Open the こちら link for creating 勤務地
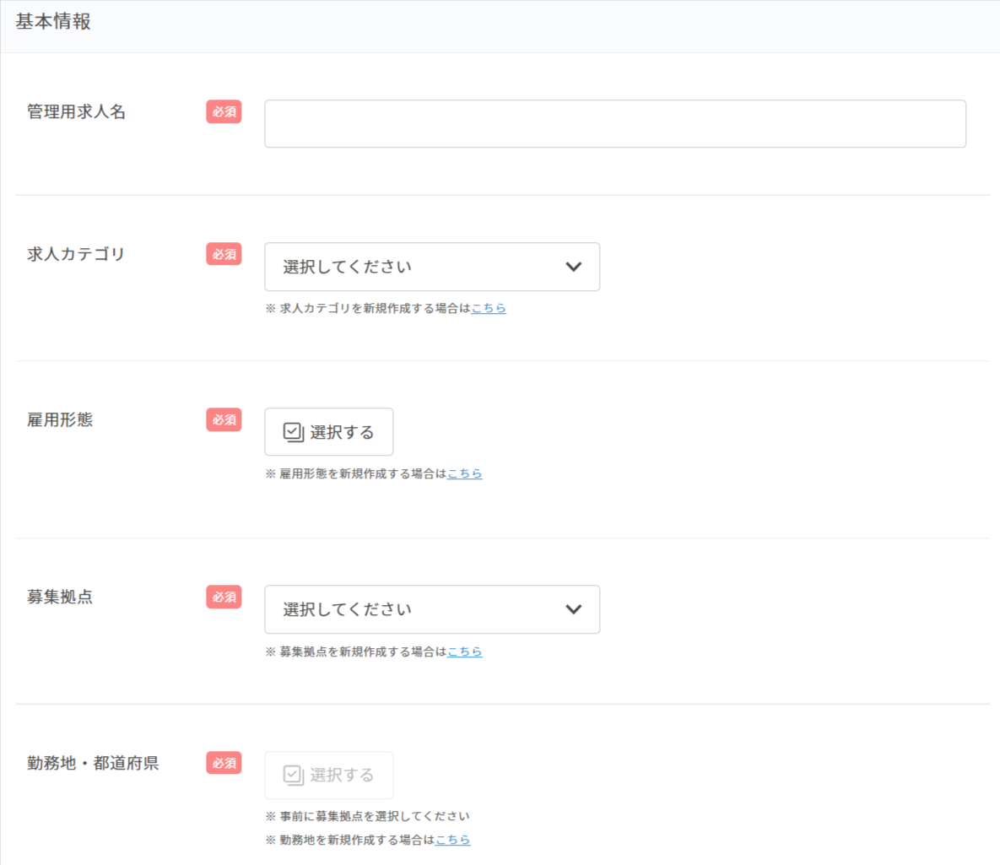Viewport: 1000px width, 865px height. tap(453, 840)
